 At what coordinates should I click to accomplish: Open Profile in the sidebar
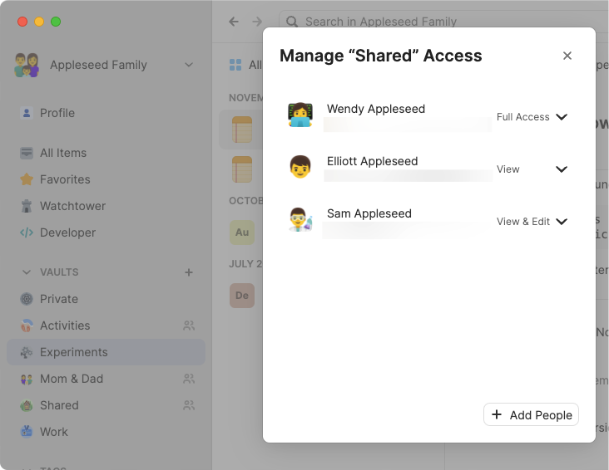[57, 113]
